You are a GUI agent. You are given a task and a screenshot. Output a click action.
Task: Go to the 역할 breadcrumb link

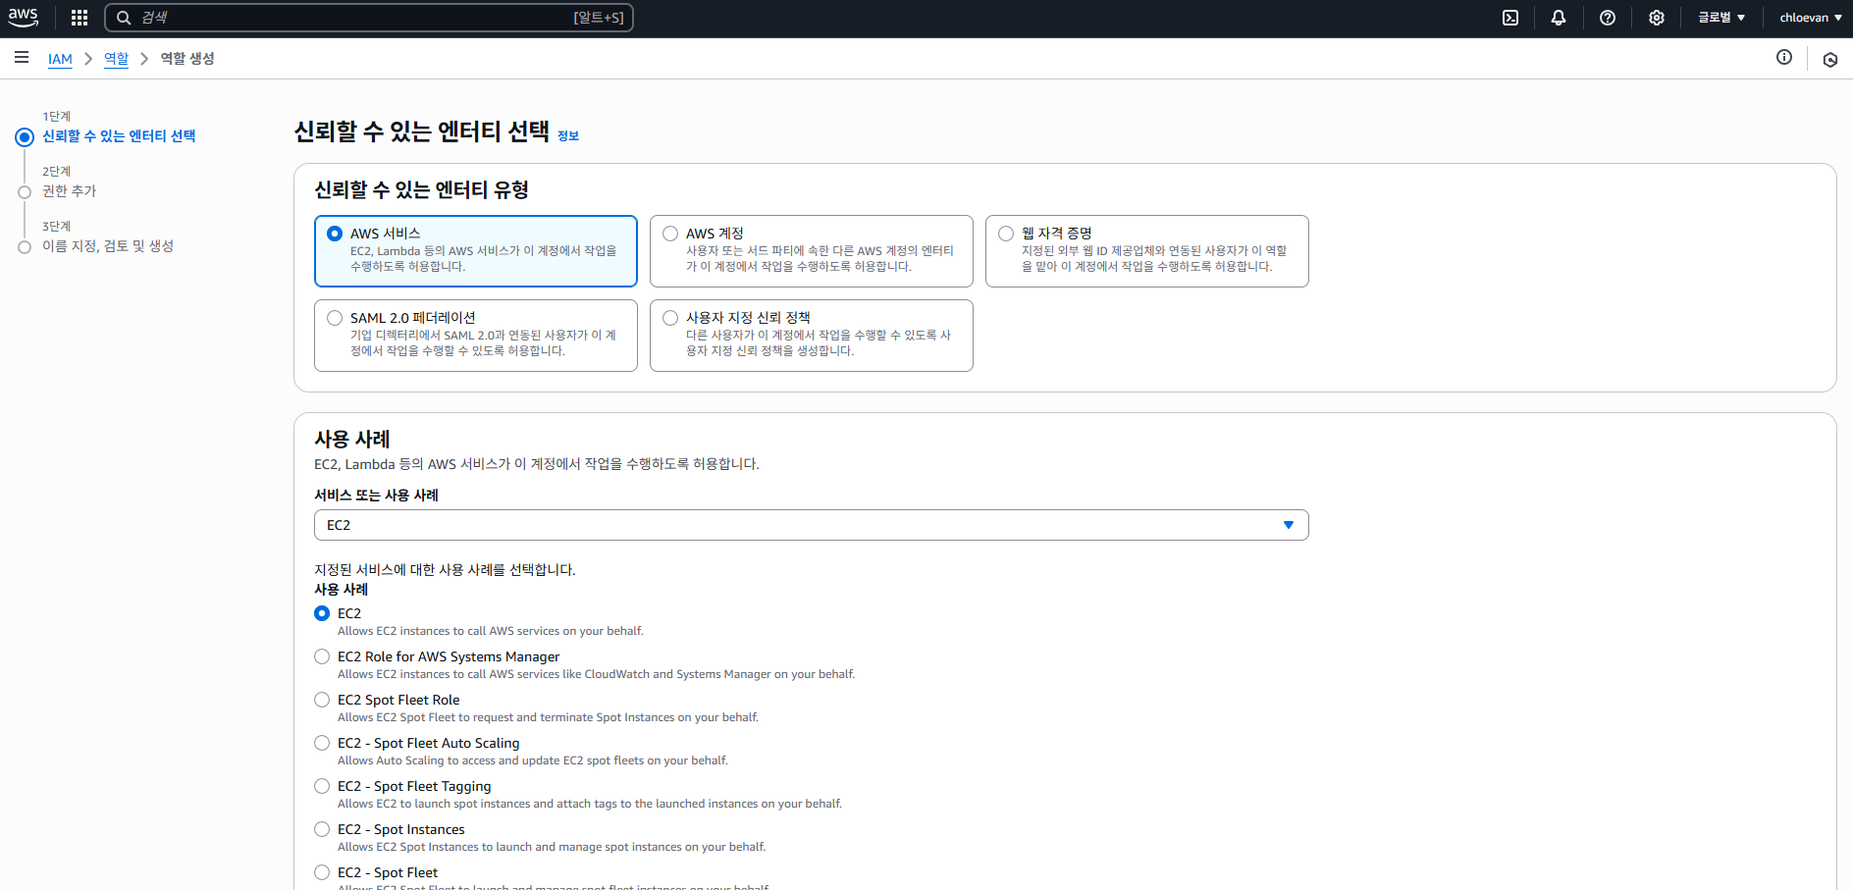coord(116,59)
